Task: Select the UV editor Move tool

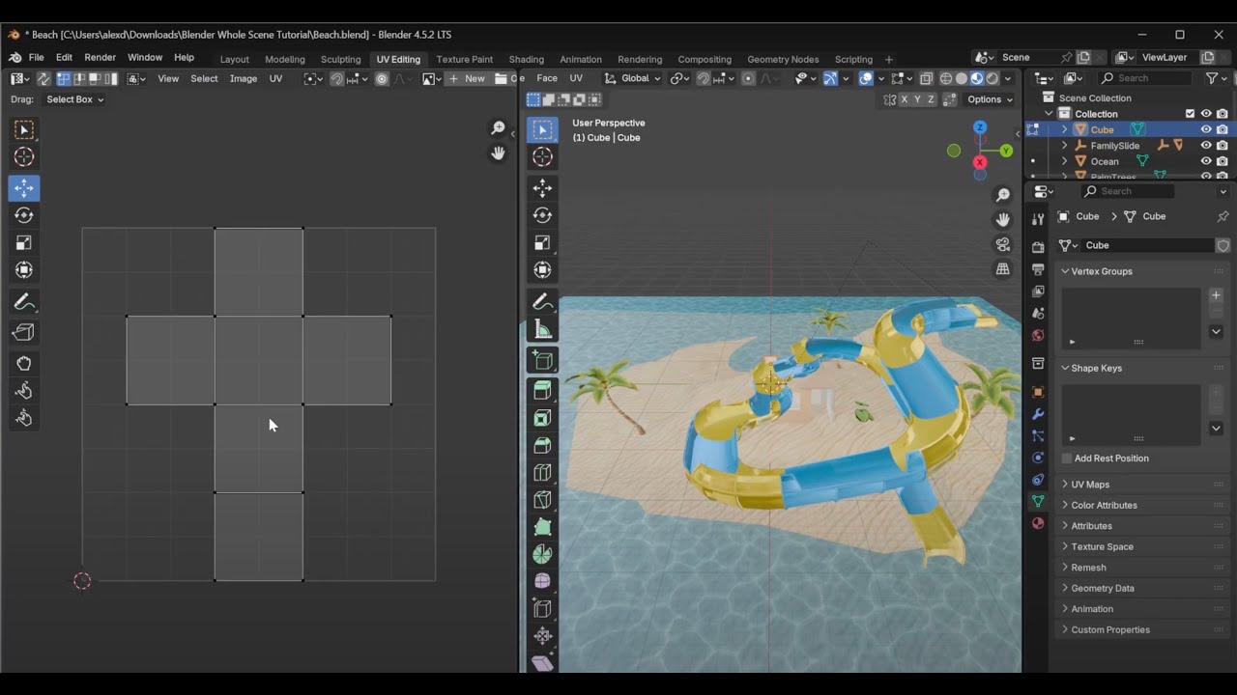Action: coord(24,188)
